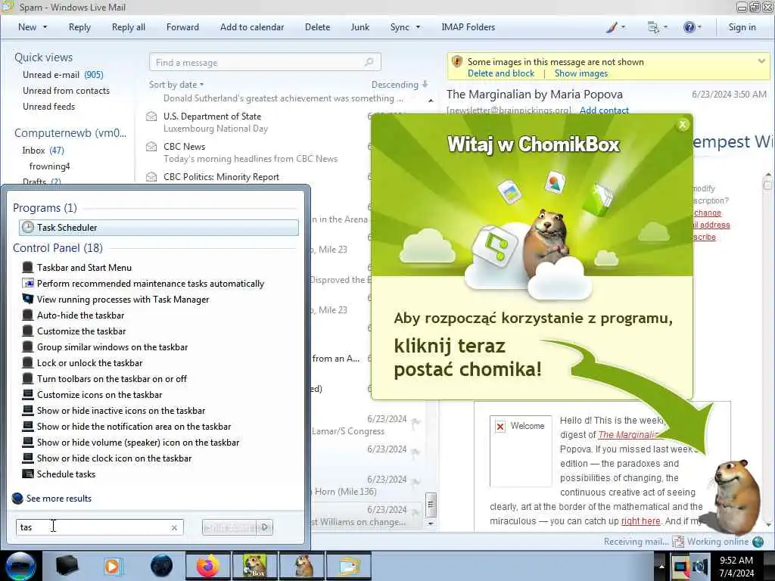775x581 pixels.
Task: Toggle Descending sort order
Action: tap(400, 85)
